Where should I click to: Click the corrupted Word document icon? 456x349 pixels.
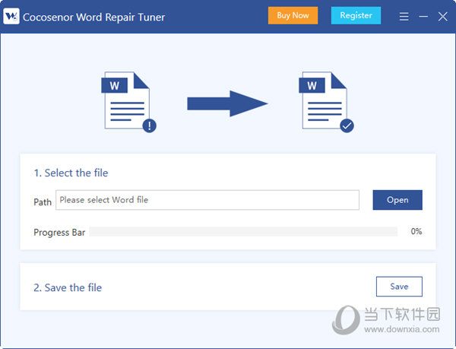click(128, 102)
